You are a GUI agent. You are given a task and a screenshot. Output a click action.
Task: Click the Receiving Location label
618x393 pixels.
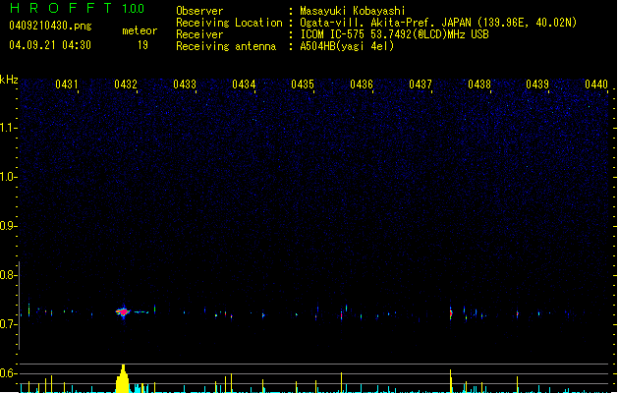point(229,23)
